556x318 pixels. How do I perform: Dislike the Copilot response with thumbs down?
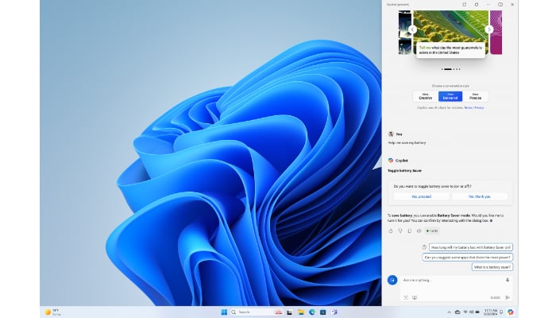(x=400, y=231)
